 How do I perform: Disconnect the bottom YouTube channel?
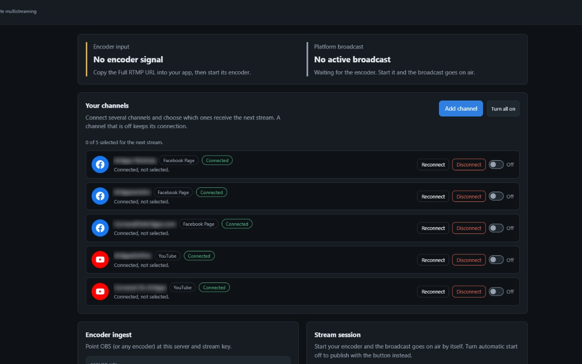[x=469, y=292]
